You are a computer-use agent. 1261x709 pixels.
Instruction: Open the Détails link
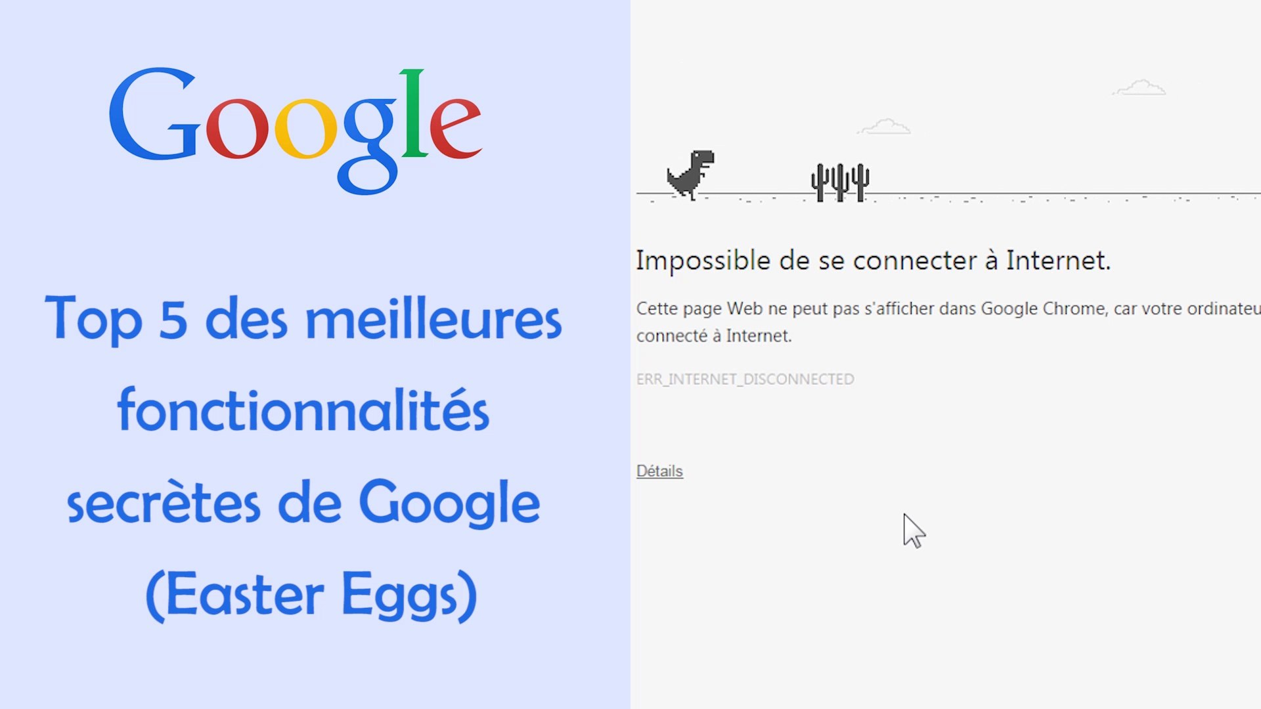coord(659,471)
